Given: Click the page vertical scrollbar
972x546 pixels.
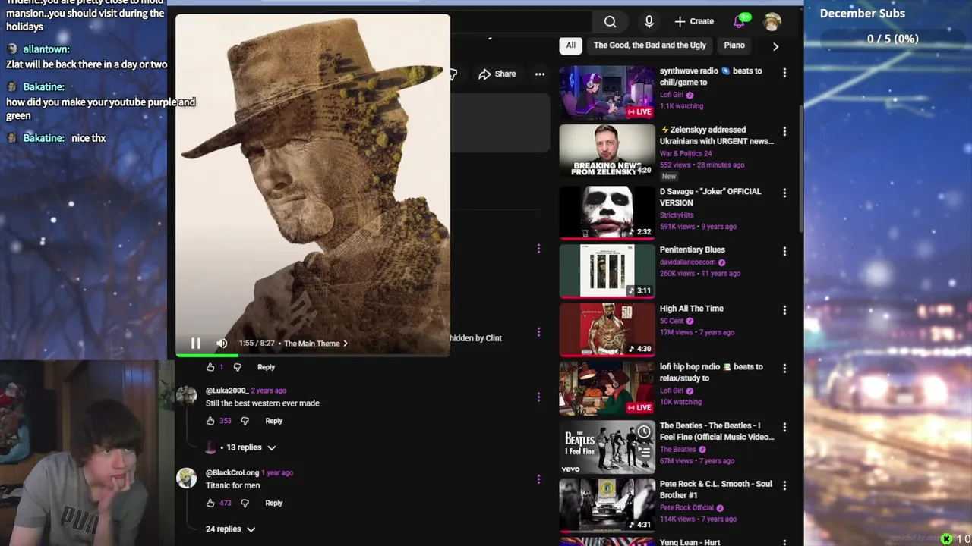Looking at the screenshot, I should [x=800, y=167].
